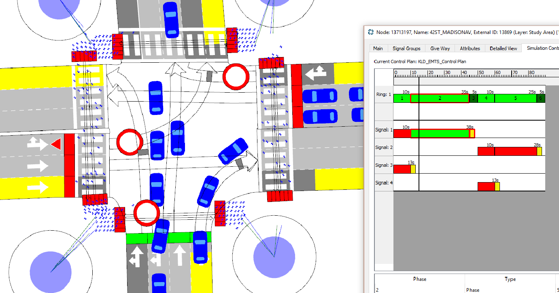Screen dimensions: 559x293
Task: Click the yellow segment of Signal 1
Action: point(472,134)
